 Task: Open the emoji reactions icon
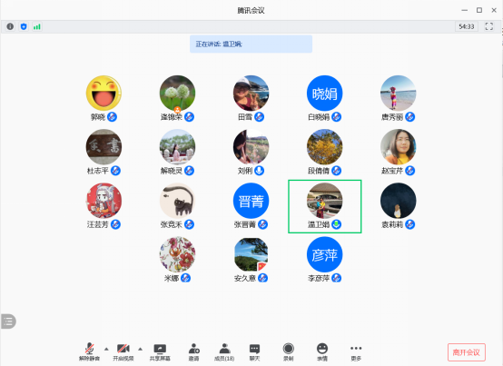point(322,352)
